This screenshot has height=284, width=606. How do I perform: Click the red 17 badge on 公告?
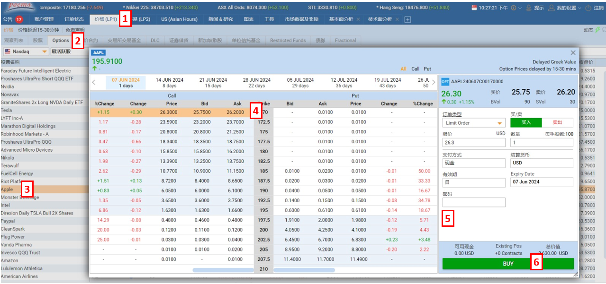click(x=19, y=19)
